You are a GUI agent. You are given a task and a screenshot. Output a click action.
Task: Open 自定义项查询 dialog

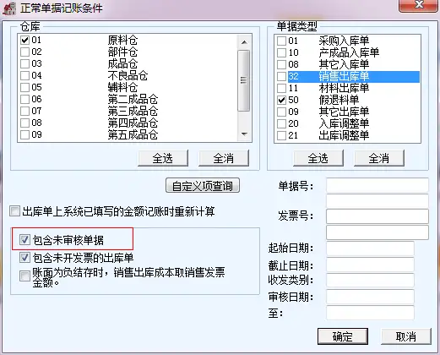(203, 185)
